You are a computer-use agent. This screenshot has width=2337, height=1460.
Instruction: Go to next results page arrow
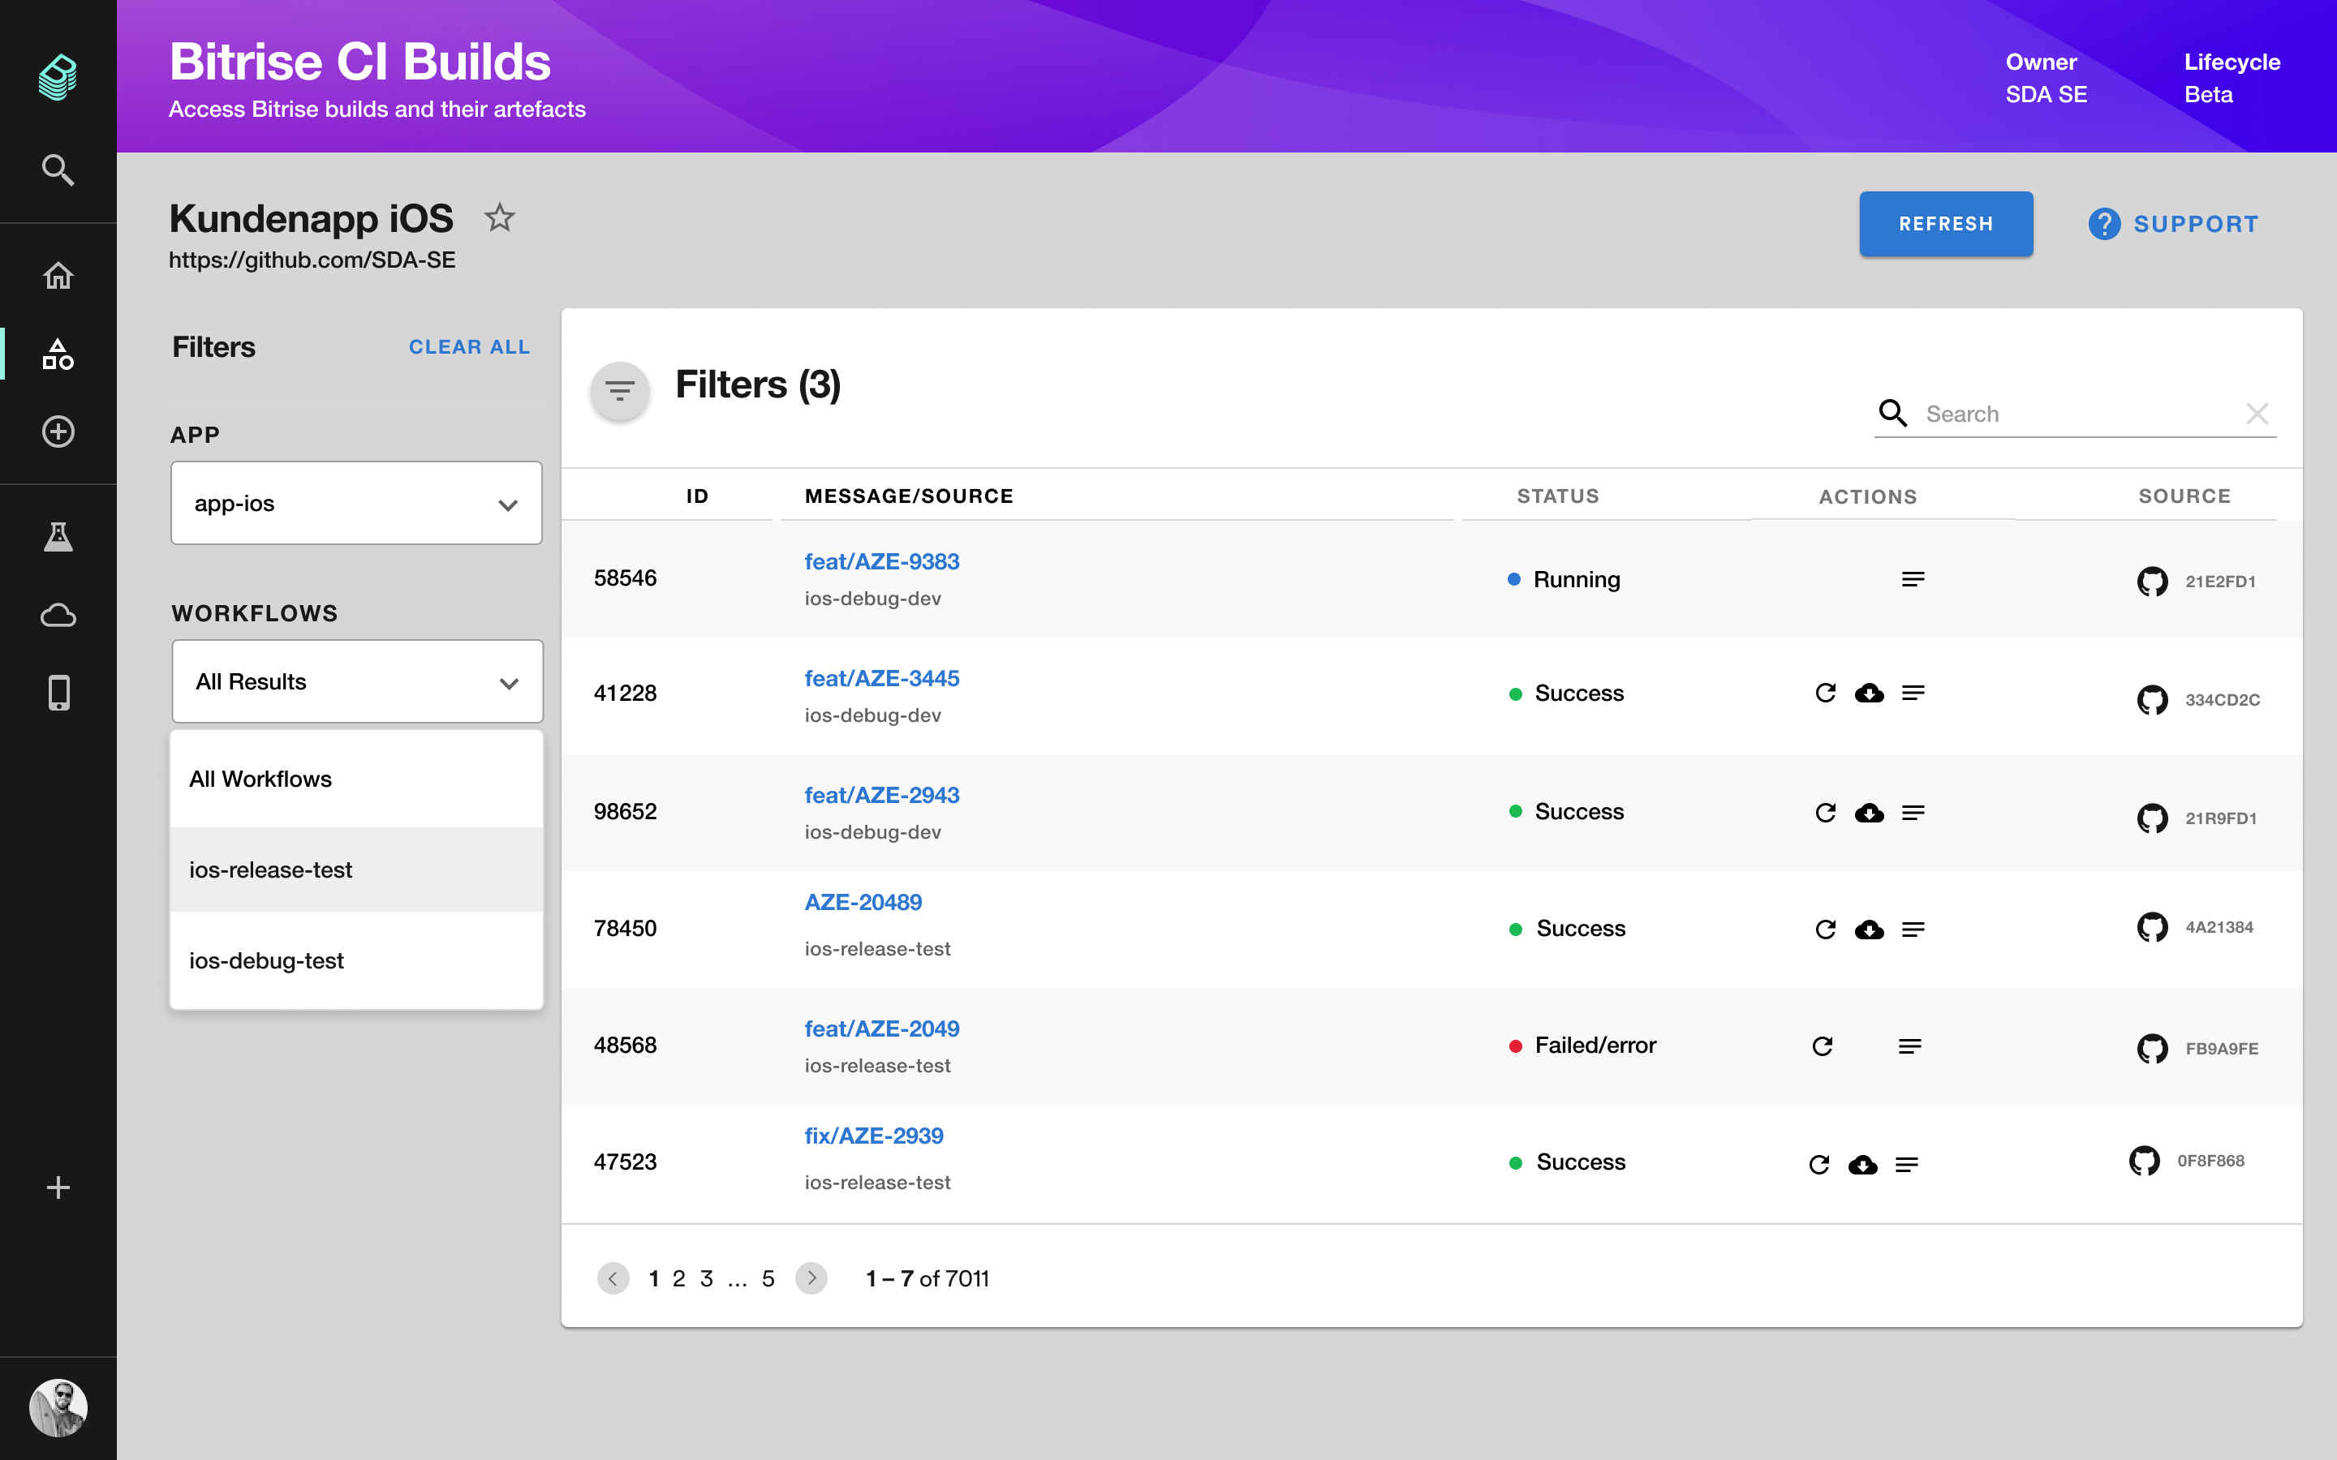pos(811,1278)
